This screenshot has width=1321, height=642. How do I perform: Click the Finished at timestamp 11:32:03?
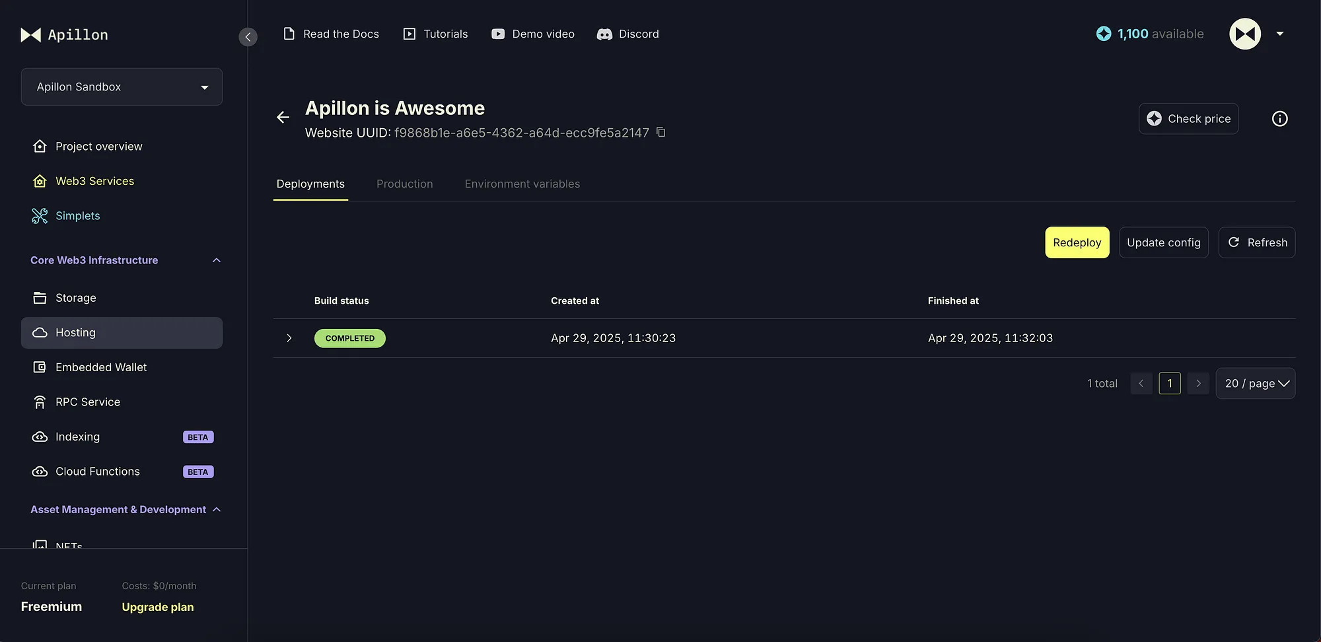click(991, 338)
